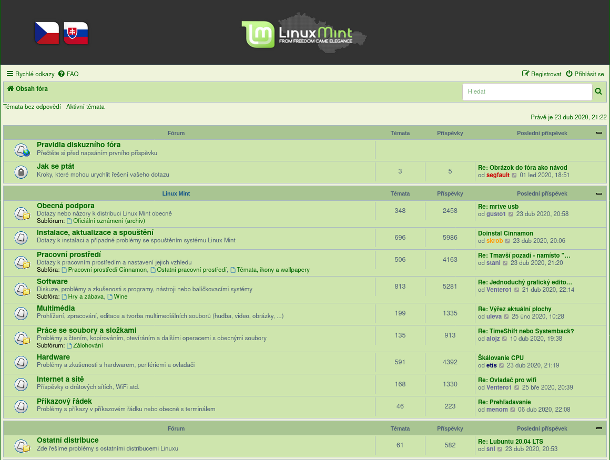610x460 pixels.
Task: Click the 'Hledat' search field
Action: pyautogui.click(x=527, y=91)
